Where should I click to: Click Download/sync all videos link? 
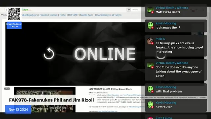[x=108, y=15]
